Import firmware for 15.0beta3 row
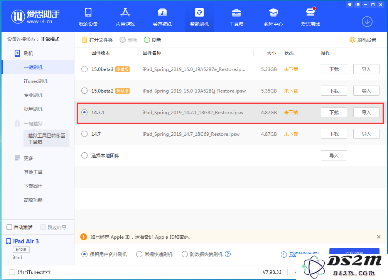The image size is (388, 280). pos(366,69)
